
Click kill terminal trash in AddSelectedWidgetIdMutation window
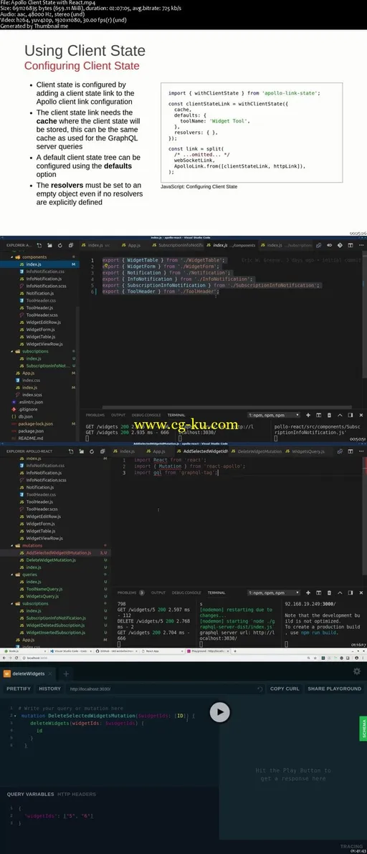coord(330,592)
